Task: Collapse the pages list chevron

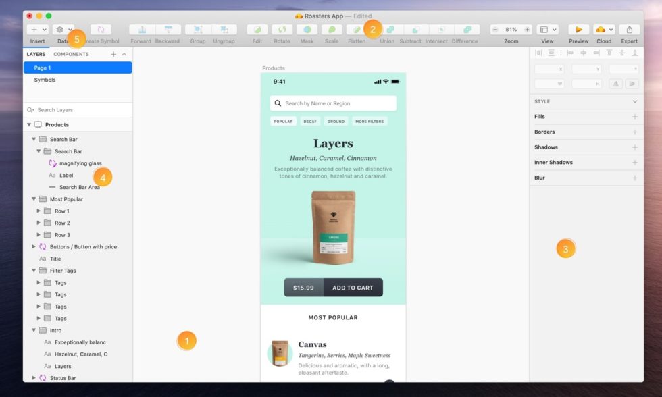Action: pyautogui.click(x=124, y=54)
